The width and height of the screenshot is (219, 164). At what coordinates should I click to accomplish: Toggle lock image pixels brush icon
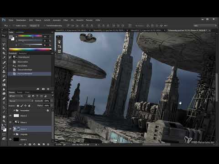22,106
